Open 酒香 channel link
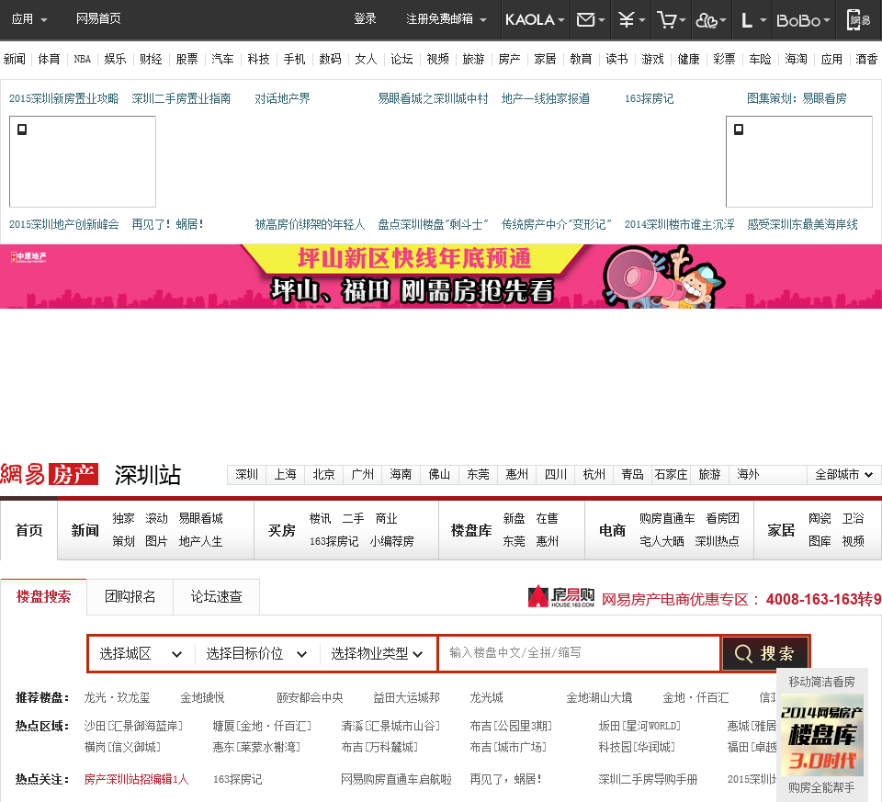The image size is (882, 802). 866,59
